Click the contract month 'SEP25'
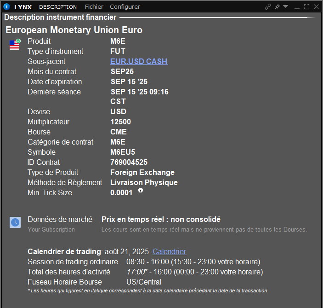The width and height of the screenshot is (323, 308). click(x=122, y=72)
